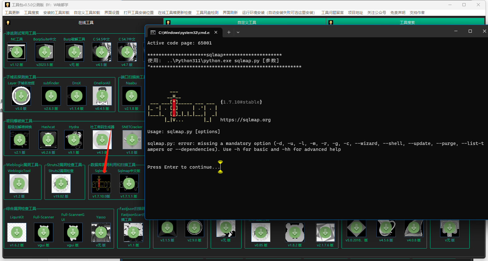Click 工具问题留言 menu item
This screenshot has width=488, height=261.
[x=333, y=13]
